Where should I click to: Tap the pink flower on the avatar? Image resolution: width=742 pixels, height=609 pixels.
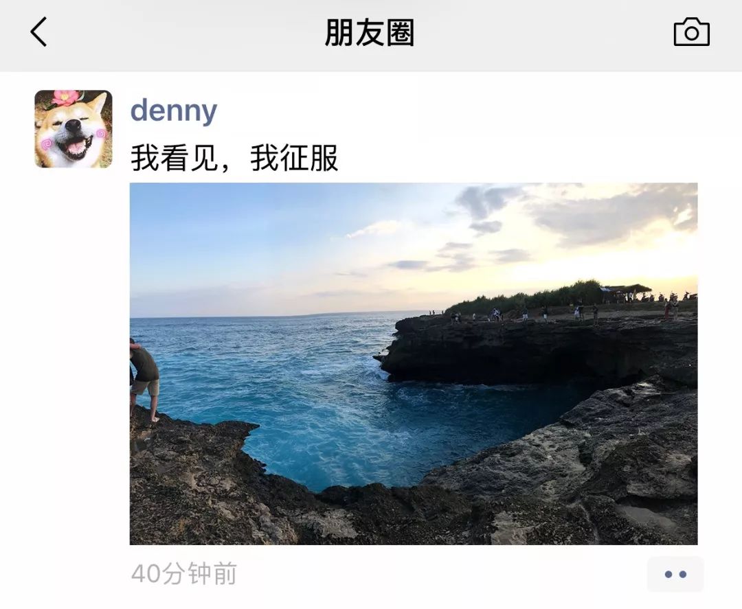[66, 98]
